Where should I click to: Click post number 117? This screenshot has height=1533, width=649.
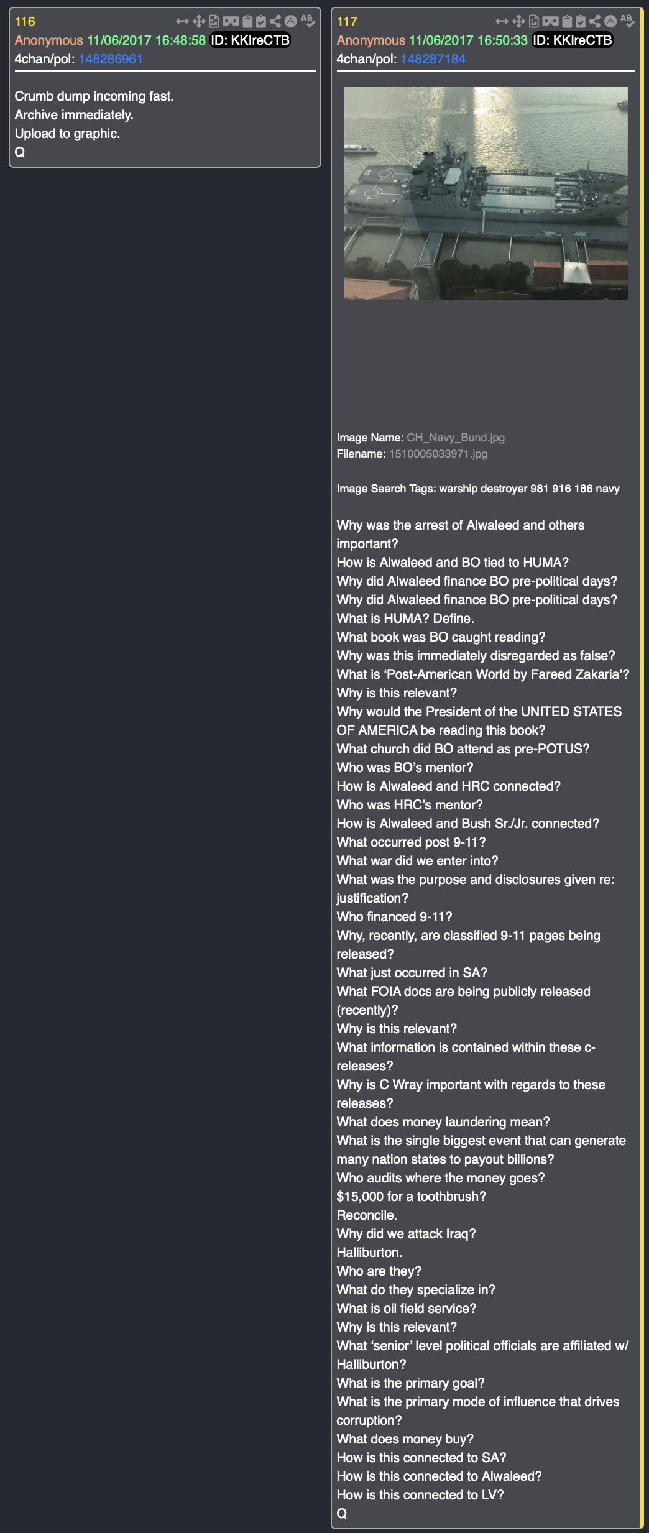(x=347, y=22)
